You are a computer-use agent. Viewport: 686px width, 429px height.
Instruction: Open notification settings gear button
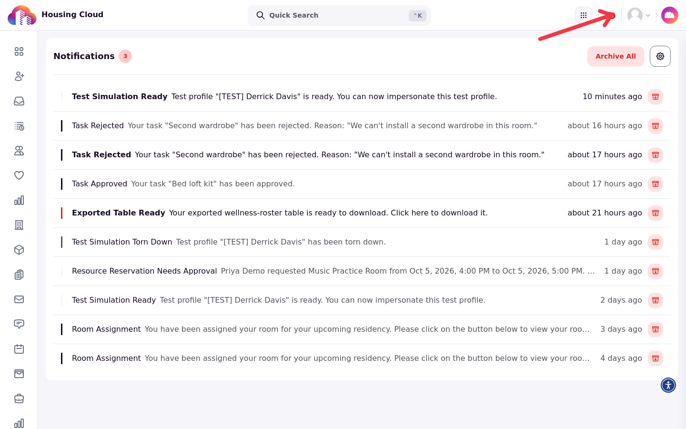pyautogui.click(x=660, y=56)
